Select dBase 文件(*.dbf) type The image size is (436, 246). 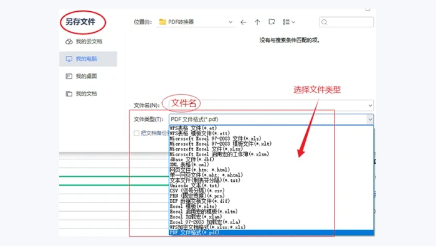[x=271, y=159]
